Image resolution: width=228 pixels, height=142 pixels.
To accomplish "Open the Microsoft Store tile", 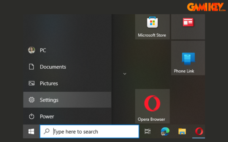I will 152,27.
